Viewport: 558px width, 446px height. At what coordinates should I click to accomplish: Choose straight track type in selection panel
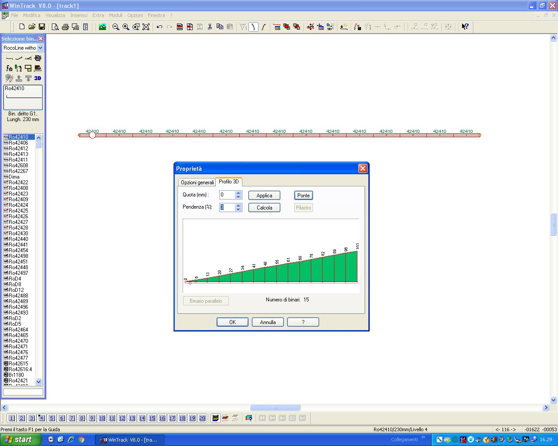(10, 58)
